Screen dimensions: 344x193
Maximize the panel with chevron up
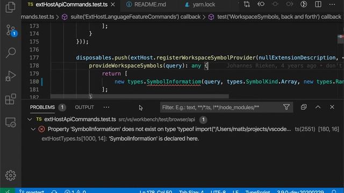(x=318, y=107)
